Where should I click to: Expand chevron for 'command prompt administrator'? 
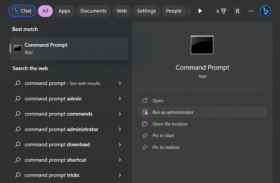(x=120, y=129)
